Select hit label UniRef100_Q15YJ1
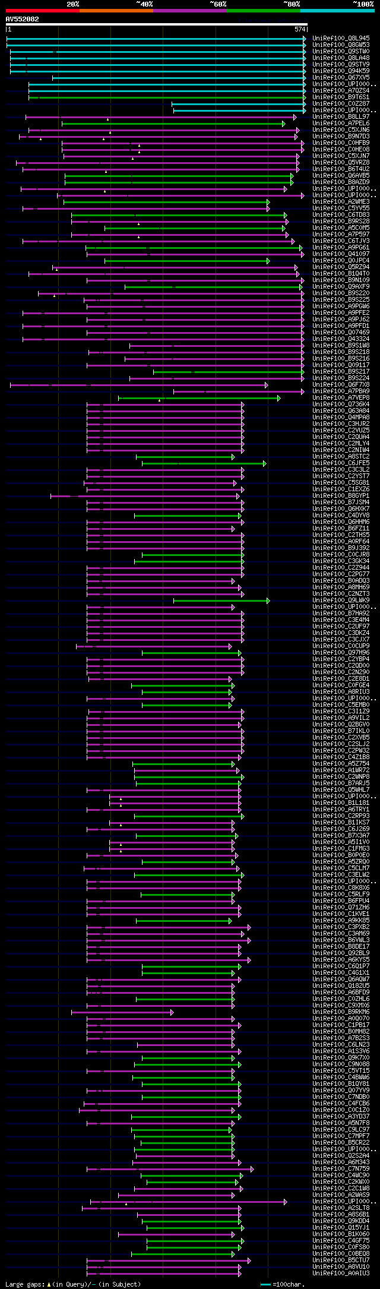 click(x=341, y=1227)
